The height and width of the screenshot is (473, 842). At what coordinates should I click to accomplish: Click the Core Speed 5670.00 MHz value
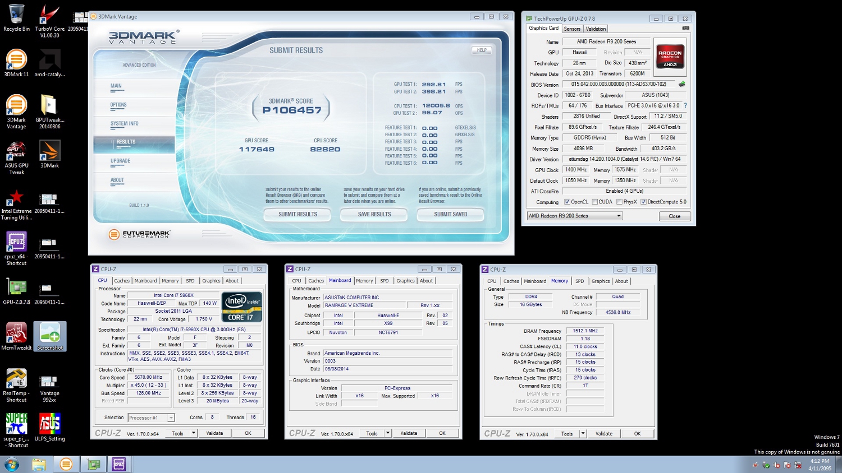[x=148, y=378]
